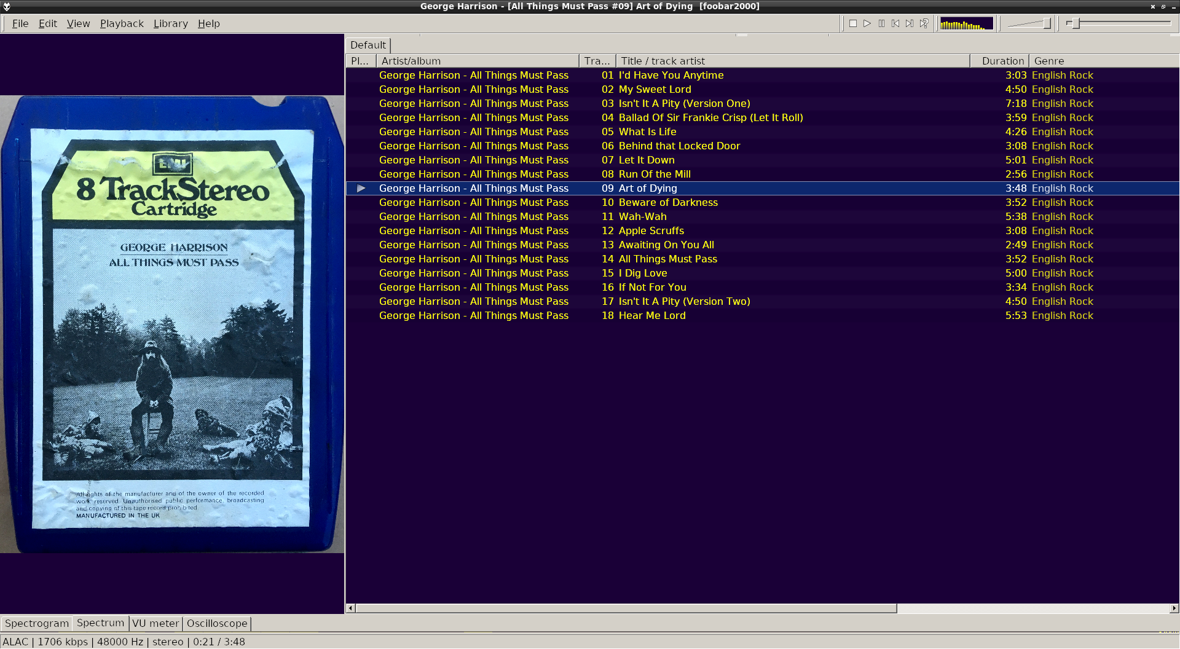Open the View menu
This screenshot has width=1180, height=649.
click(78, 23)
